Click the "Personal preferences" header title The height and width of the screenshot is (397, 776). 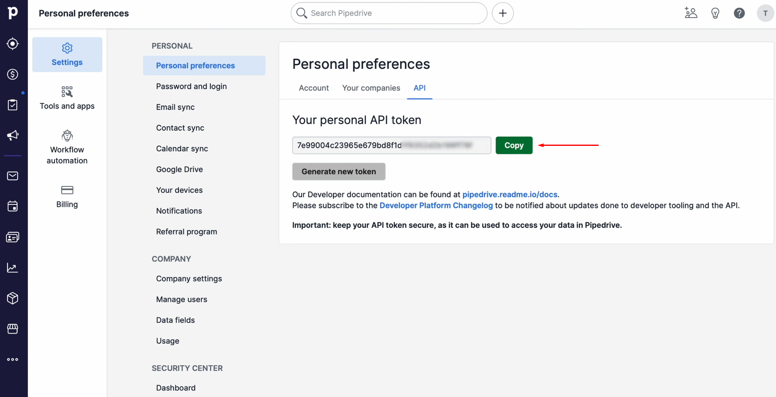click(84, 13)
